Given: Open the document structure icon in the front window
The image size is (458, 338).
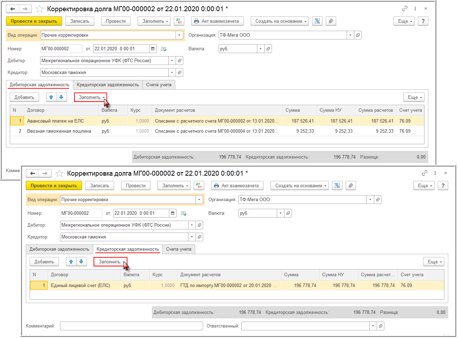Looking at the screenshot, I should coord(337,186).
